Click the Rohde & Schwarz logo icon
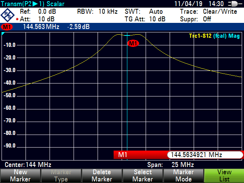The image size is (244, 183). pos(8,15)
